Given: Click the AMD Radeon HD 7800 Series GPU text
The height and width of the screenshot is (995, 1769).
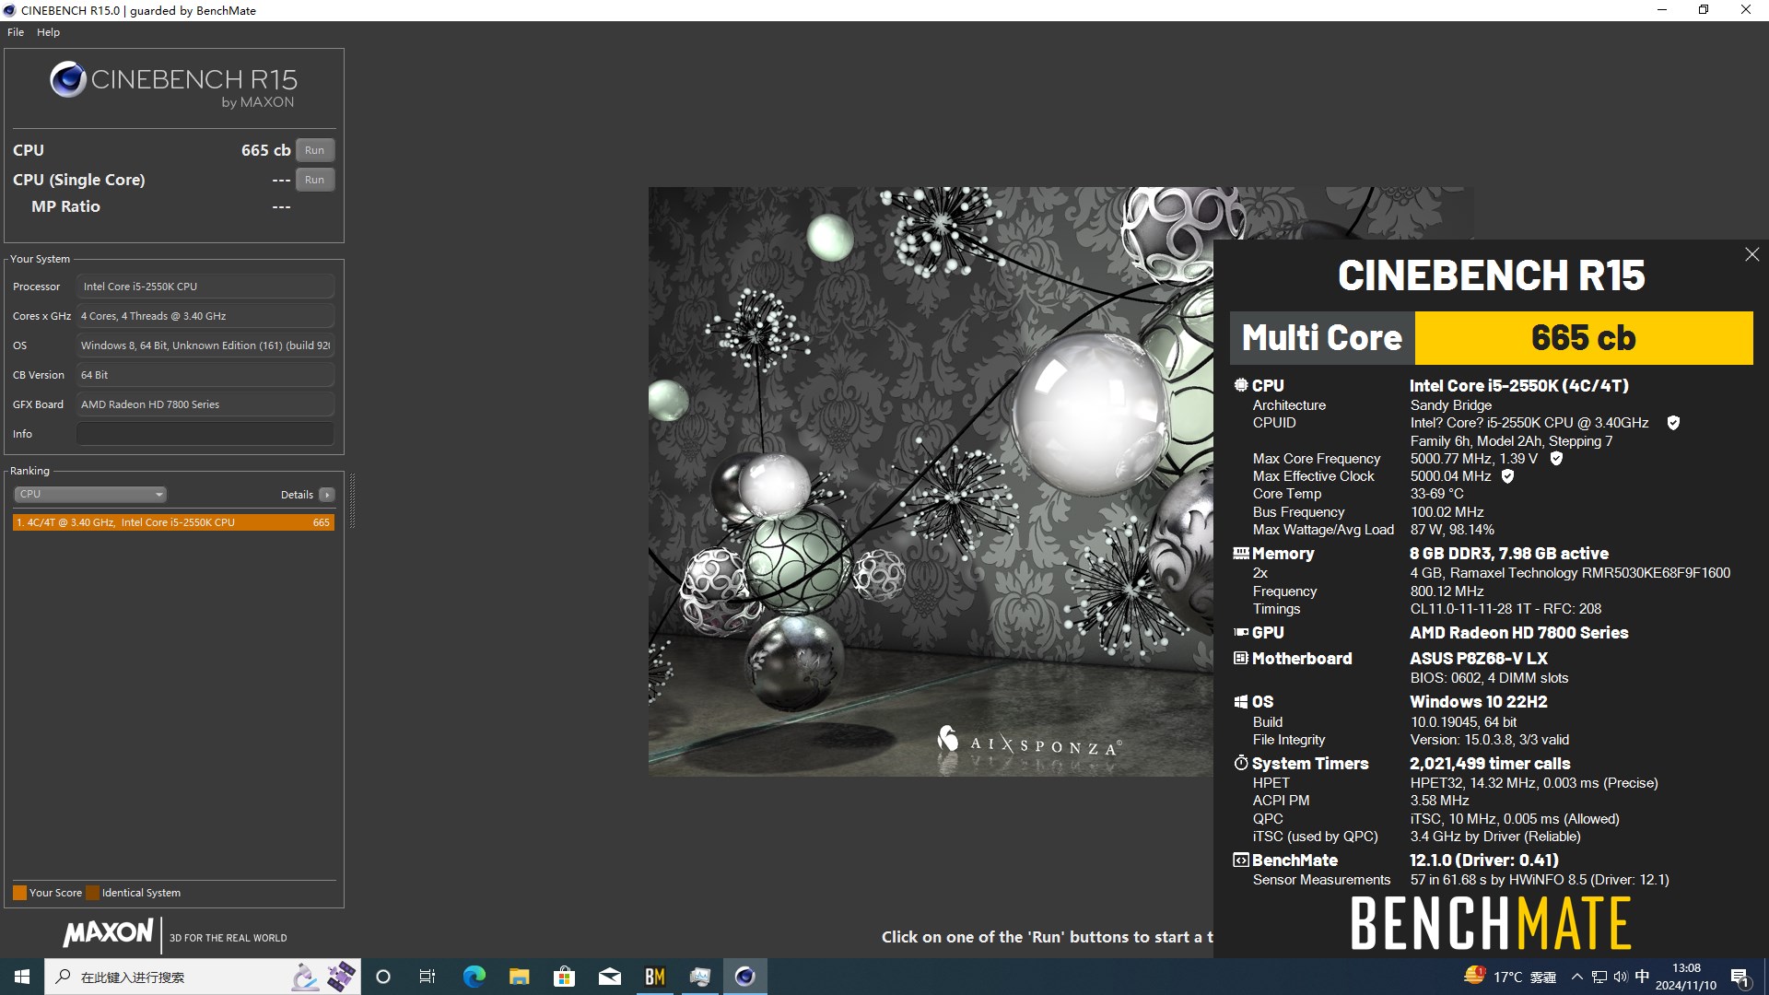Looking at the screenshot, I should pyautogui.click(x=1518, y=632).
